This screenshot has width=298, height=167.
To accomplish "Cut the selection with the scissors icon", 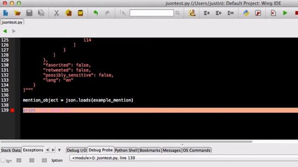I will (56, 13).
